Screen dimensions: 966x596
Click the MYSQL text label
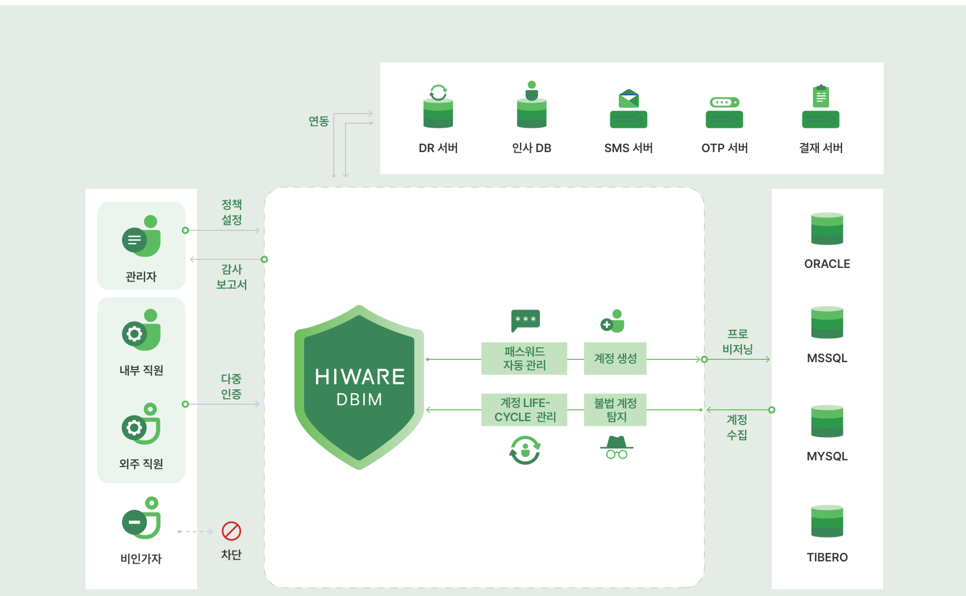(827, 456)
